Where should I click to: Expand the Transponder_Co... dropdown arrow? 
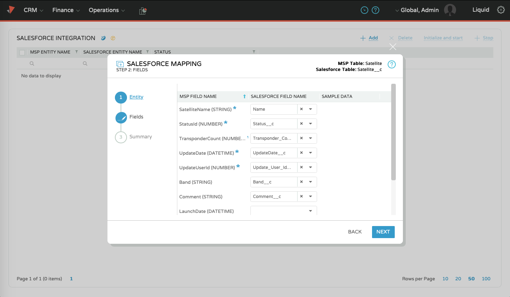click(311, 138)
